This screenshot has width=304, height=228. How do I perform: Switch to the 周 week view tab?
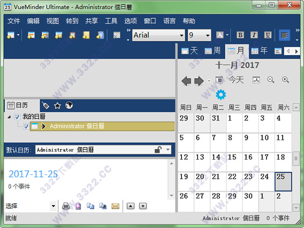212,51
